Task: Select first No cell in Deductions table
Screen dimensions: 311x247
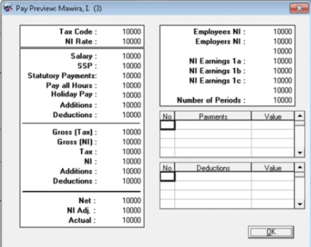Action: [167, 177]
